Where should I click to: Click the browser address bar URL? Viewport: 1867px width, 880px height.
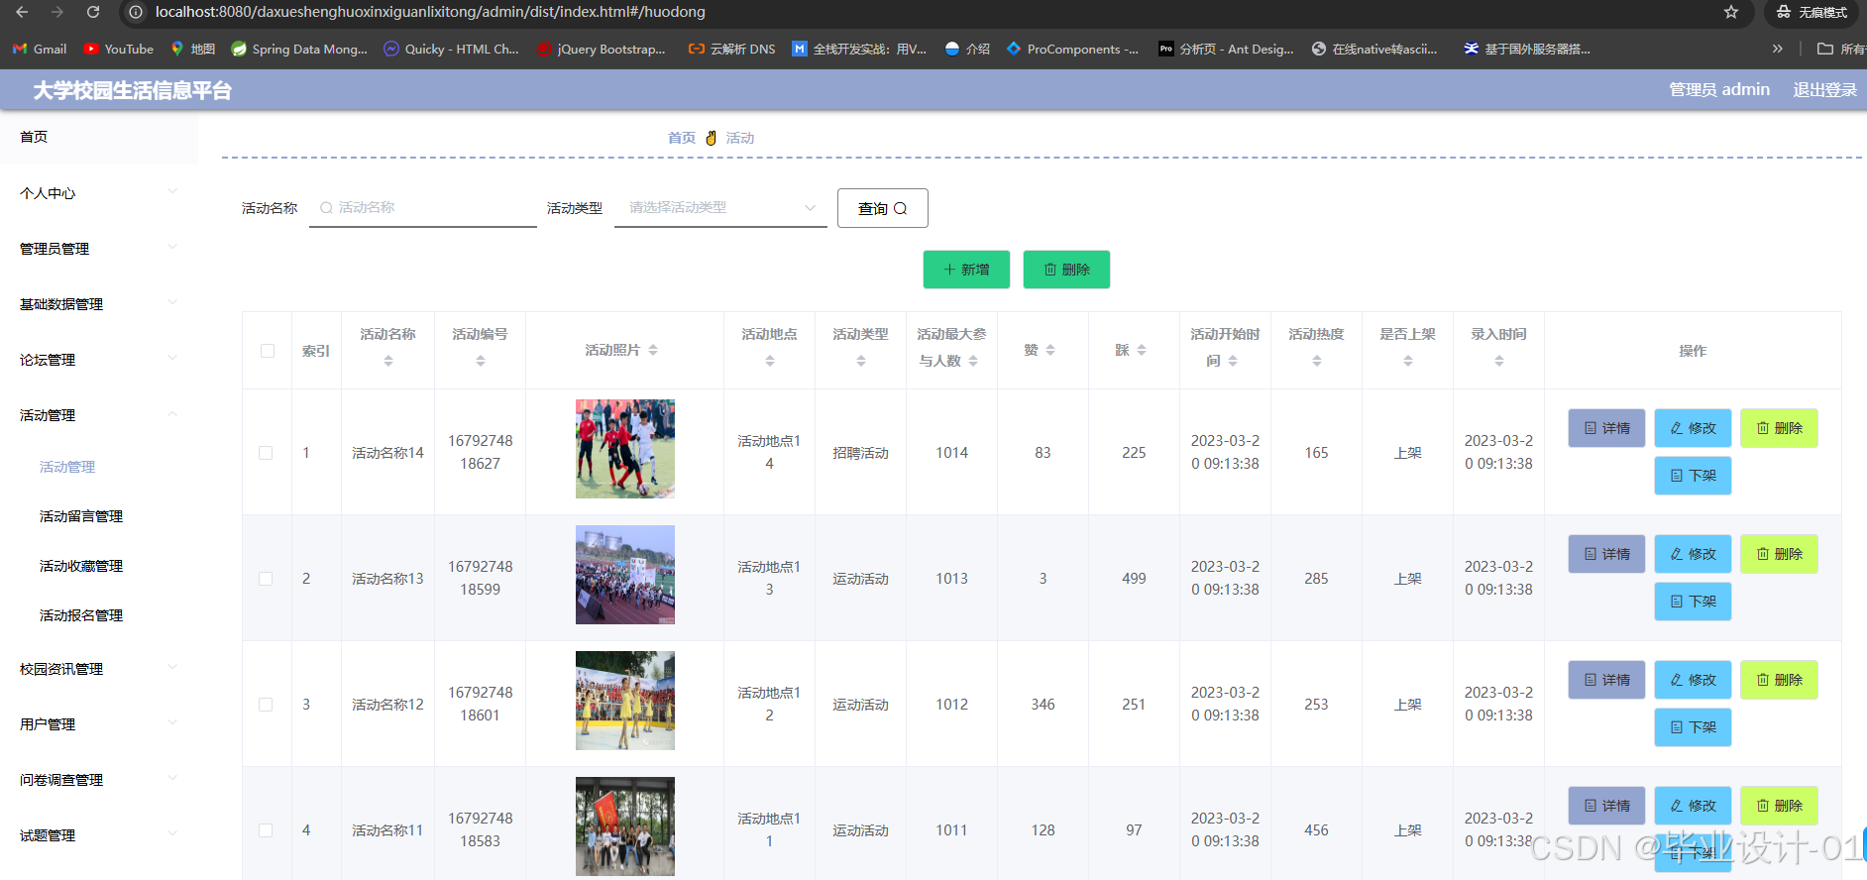[x=430, y=12]
